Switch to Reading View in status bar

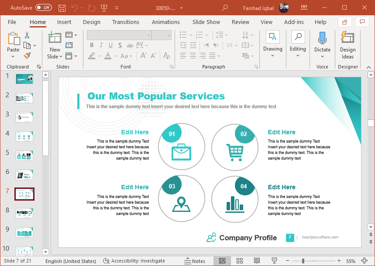point(257,261)
